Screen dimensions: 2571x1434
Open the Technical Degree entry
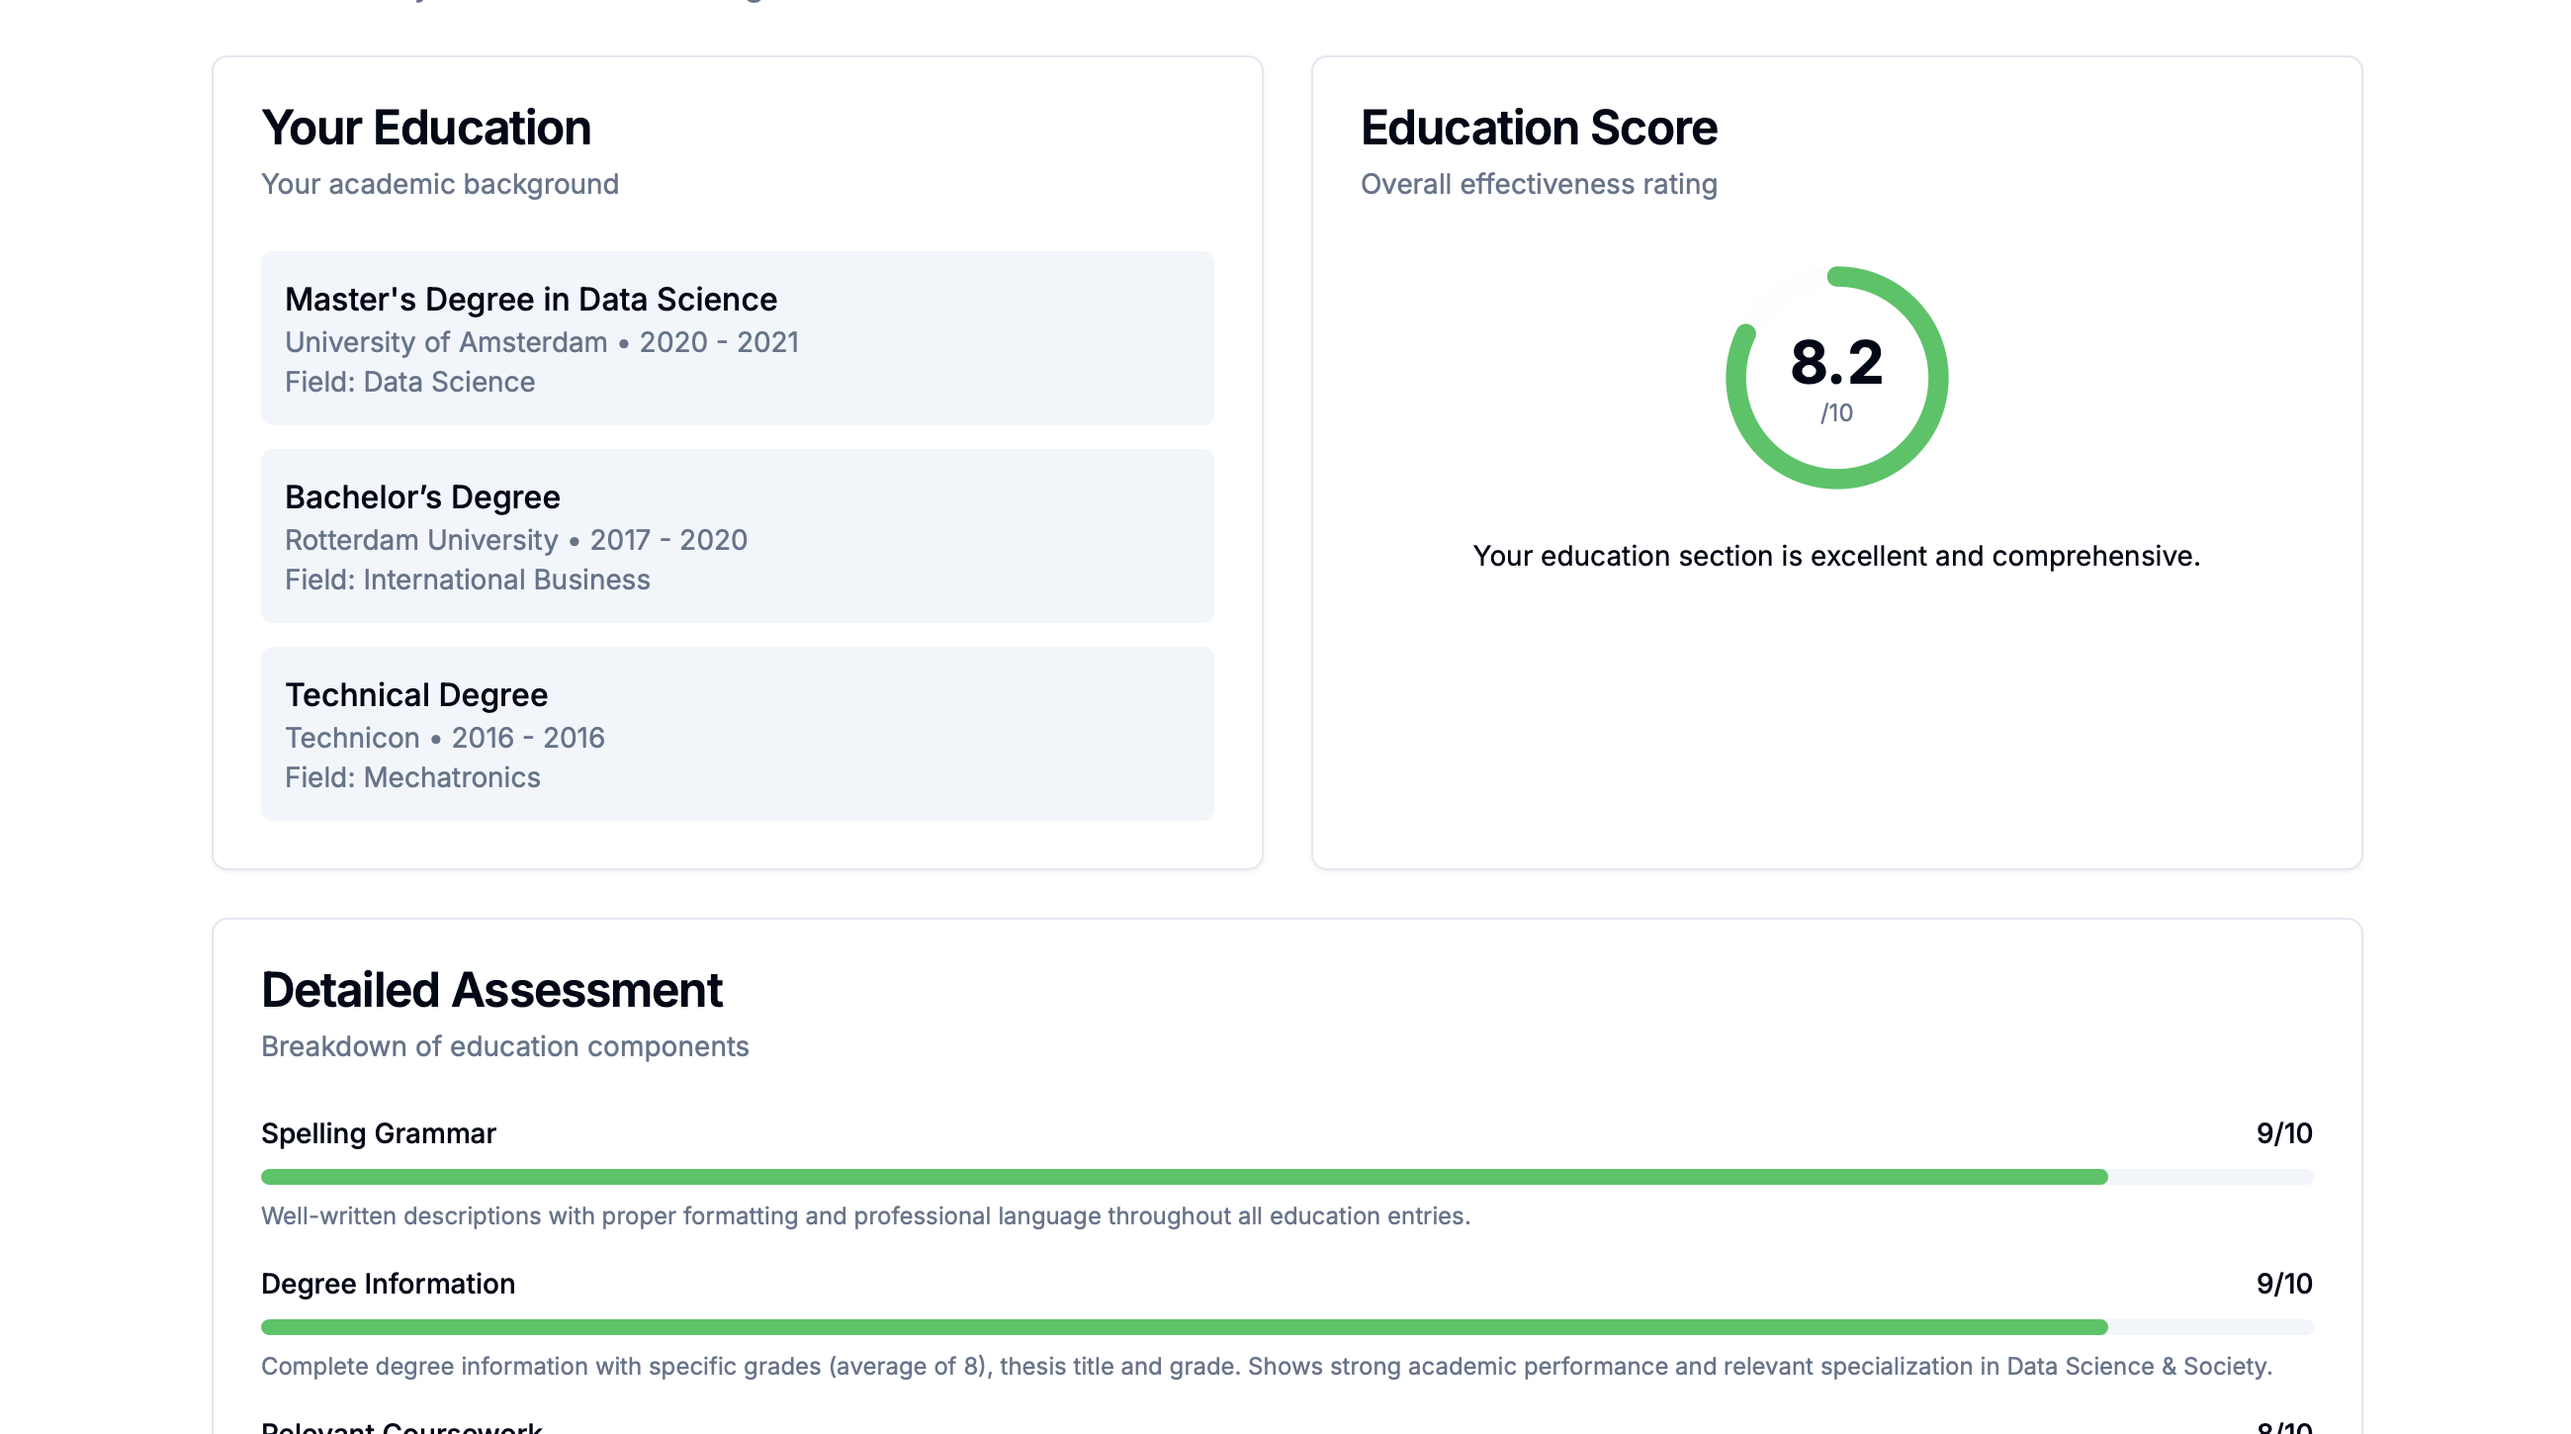pyautogui.click(x=737, y=735)
